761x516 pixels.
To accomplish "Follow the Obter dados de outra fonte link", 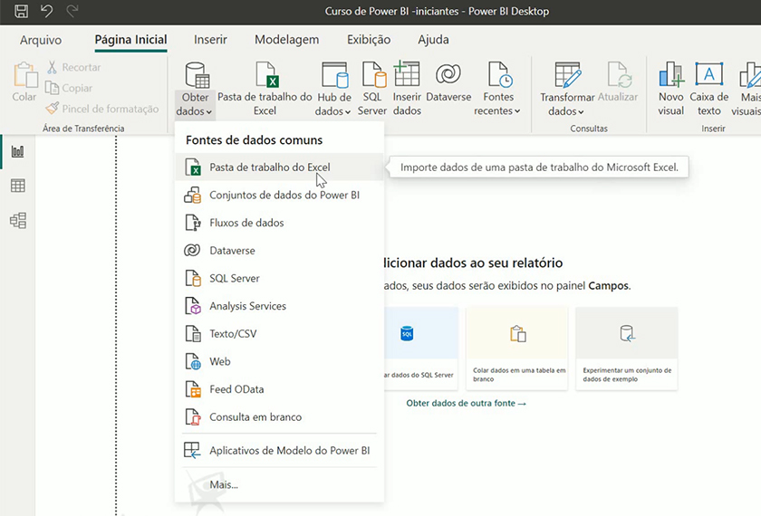I will pyautogui.click(x=466, y=403).
